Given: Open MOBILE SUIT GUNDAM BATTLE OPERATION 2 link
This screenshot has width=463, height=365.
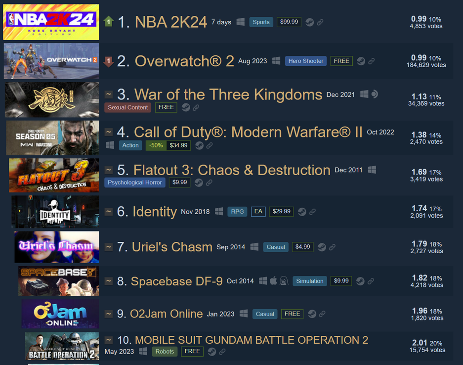Looking at the screenshot, I should (x=252, y=340).
